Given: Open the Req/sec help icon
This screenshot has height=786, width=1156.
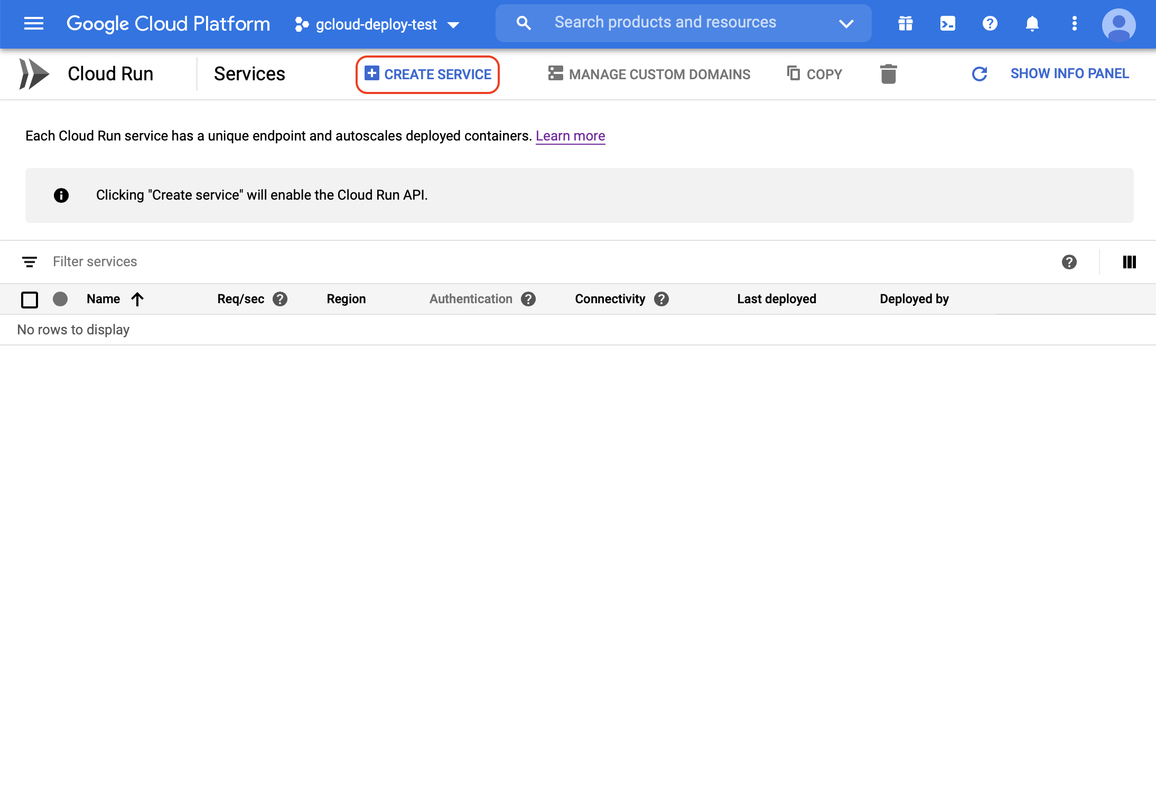Looking at the screenshot, I should [280, 299].
